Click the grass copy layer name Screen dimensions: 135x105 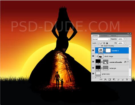tap(106, 74)
